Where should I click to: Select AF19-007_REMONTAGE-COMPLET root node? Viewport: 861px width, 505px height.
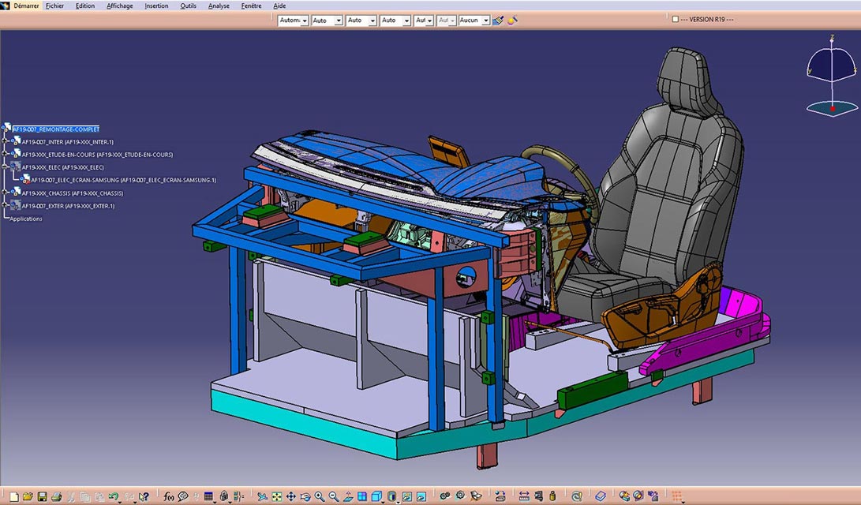[55, 129]
